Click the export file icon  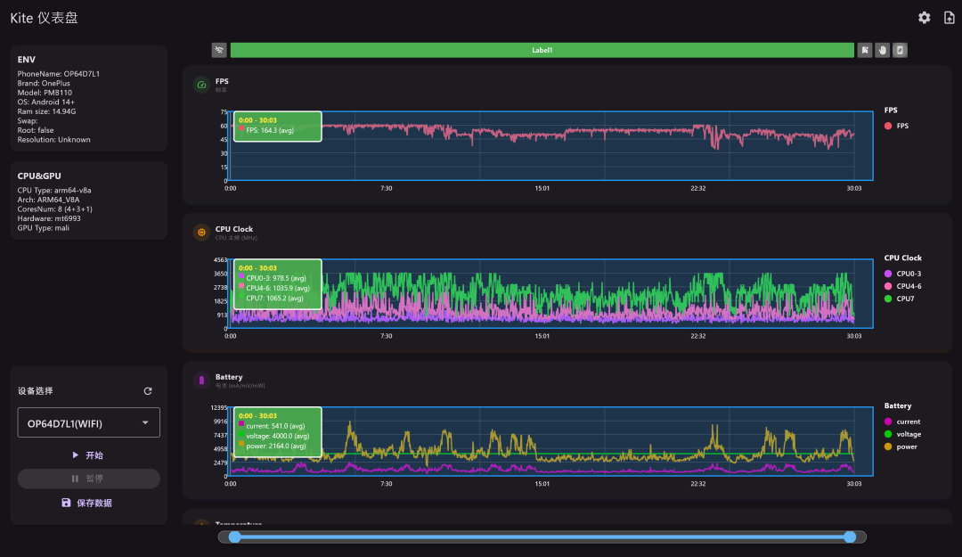(x=950, y=18)
